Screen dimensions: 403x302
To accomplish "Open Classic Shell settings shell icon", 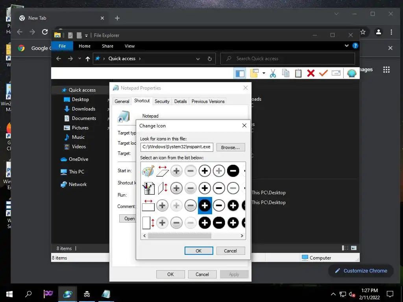I will [x=351, y=74].
